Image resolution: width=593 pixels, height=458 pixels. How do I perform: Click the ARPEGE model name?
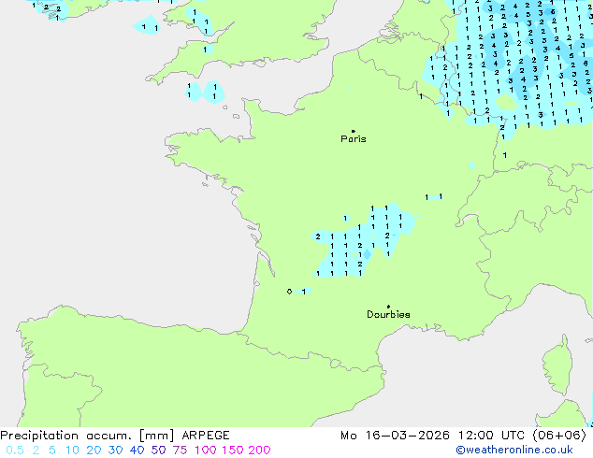[206, 436]
